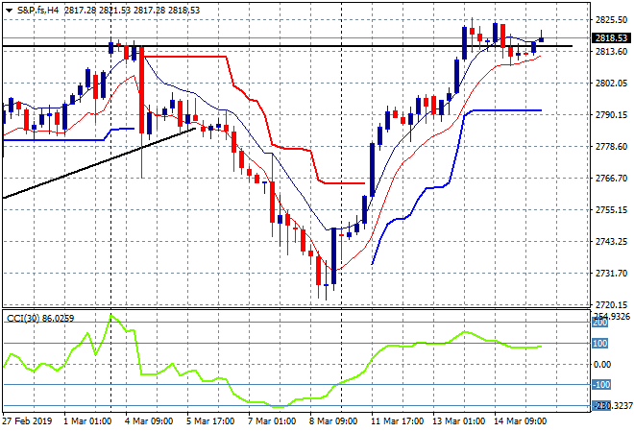Viewport: 634px width, 432px height.
Task: Click the 11 Mar 17:00 time label
Action: (397, 421)
